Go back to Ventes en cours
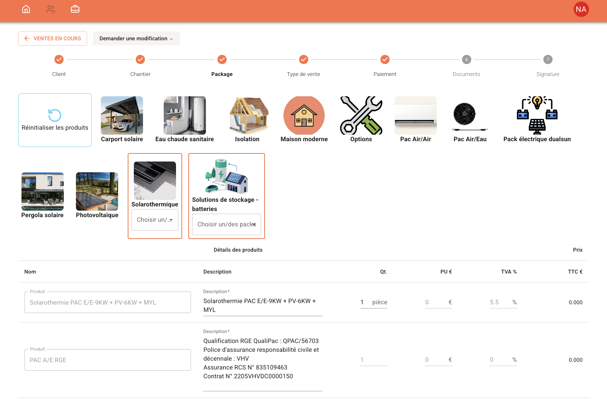607x399 pixels. 53,38
